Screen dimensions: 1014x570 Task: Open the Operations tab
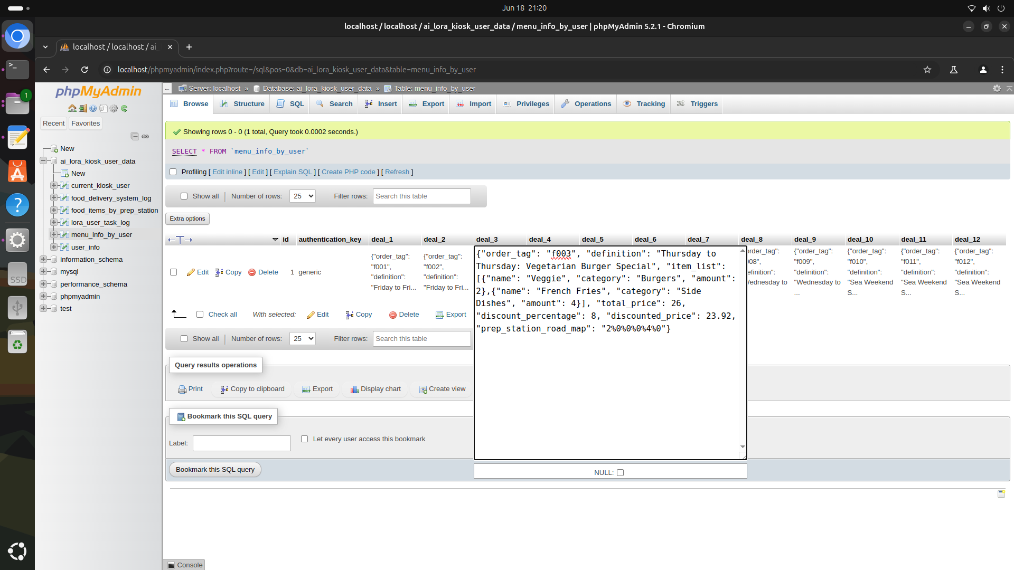[586, 104]
